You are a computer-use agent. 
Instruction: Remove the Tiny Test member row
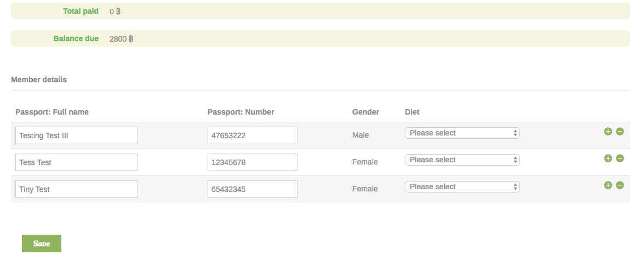[620, 185]
